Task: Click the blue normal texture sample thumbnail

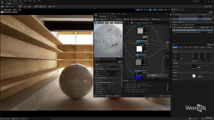Action: coord(137,78)
